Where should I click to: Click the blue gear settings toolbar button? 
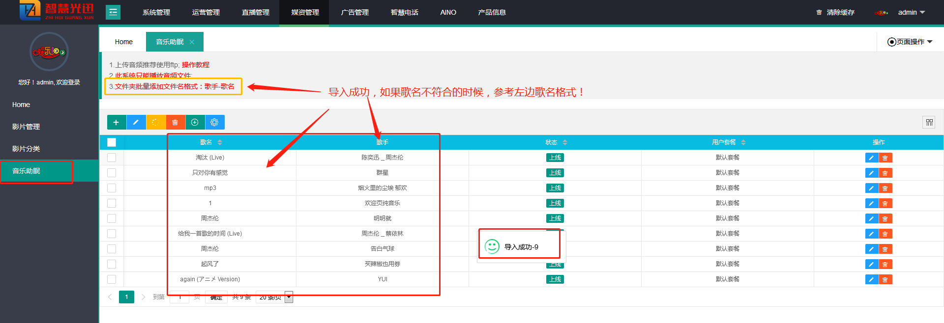[x=214, y=122]
